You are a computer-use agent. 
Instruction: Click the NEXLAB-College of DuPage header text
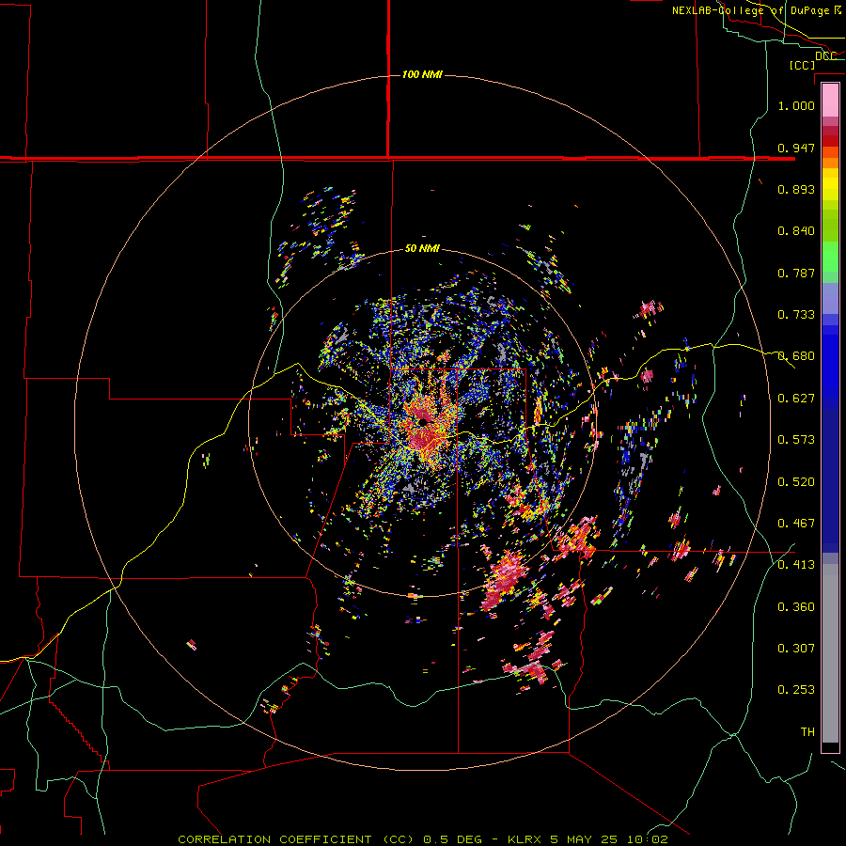(757, 10)
